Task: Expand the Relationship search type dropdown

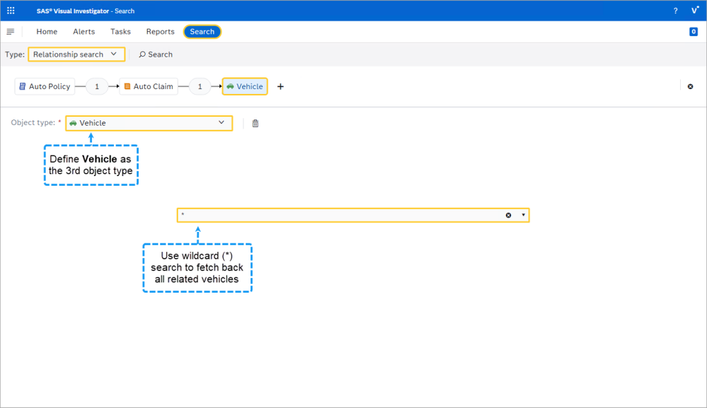Action: pos(76,54)
